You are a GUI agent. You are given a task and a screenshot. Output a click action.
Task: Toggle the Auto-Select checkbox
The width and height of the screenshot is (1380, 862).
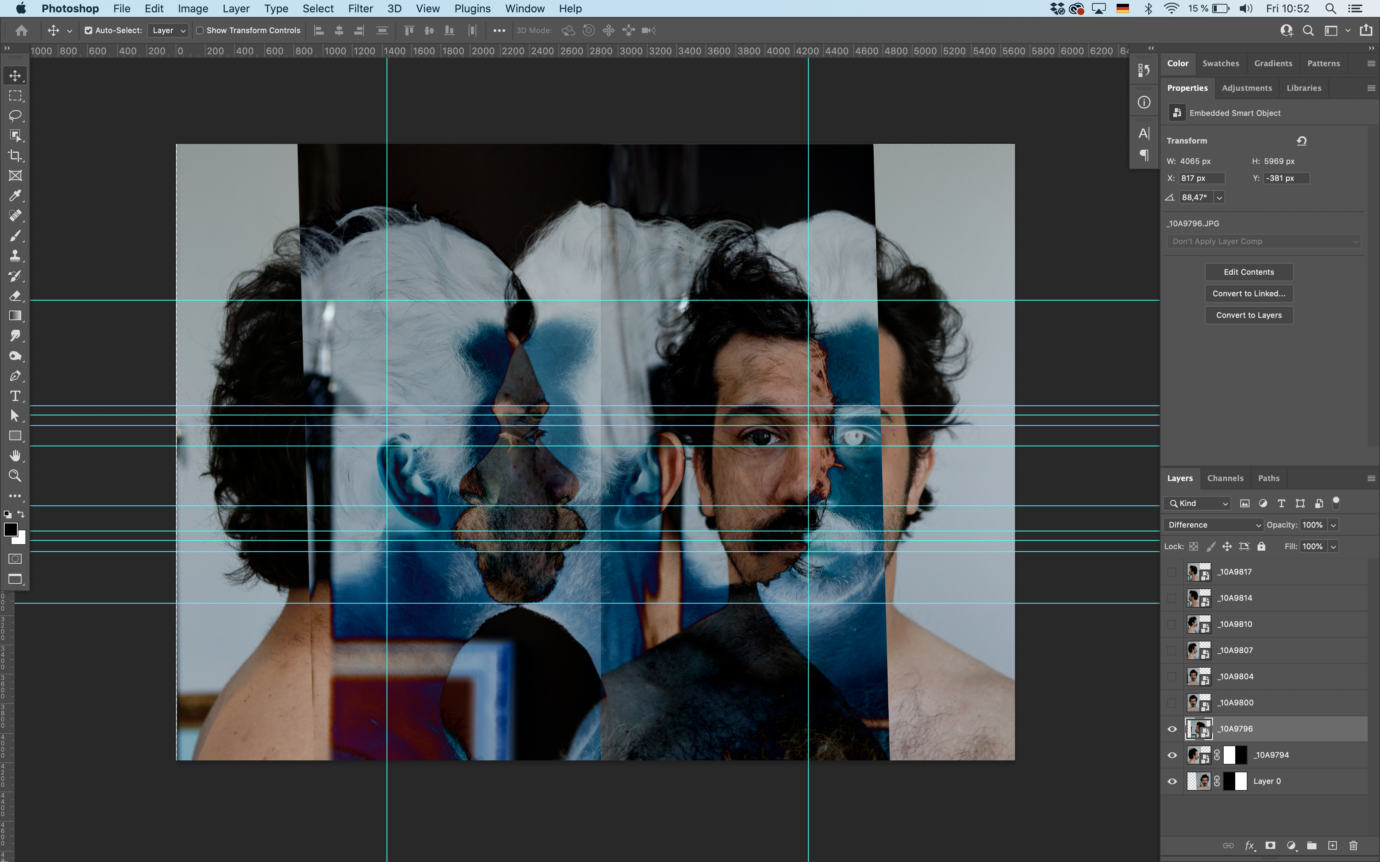pyautogui.click(x=89, y=30)
